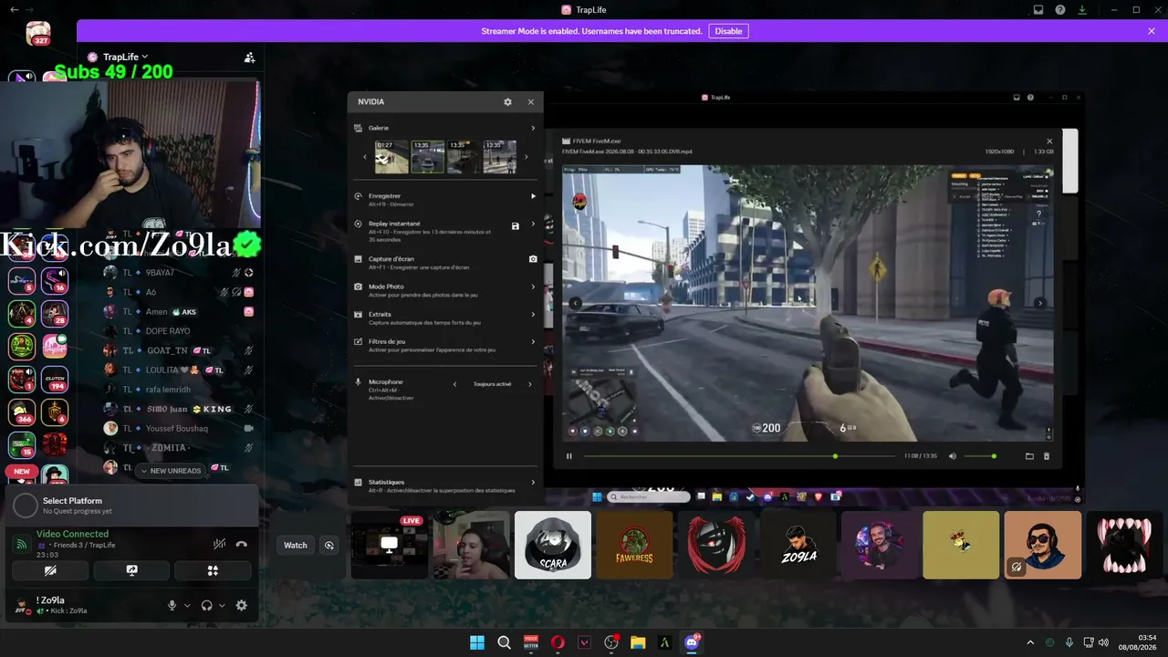Expand the Galerie section
This screenshot has height=657, width=1168.
pyautogui.click(x=533, y=128)
